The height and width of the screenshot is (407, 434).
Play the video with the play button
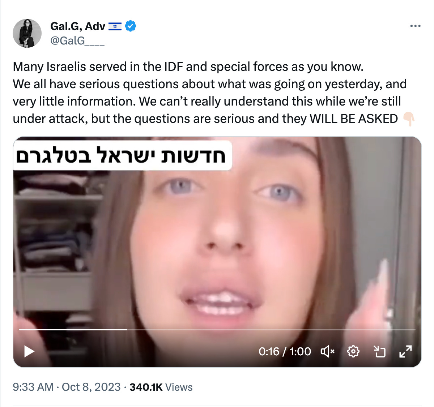[x=29, y=351]
